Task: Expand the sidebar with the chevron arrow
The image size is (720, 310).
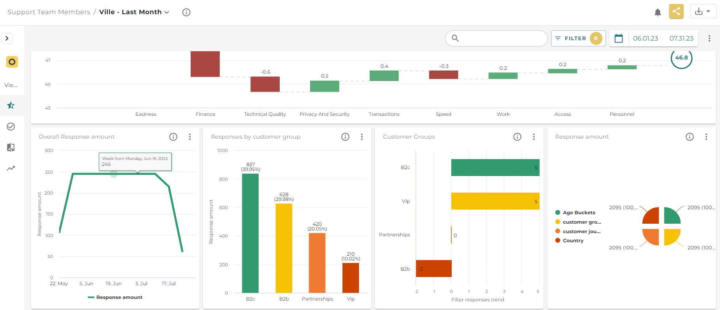Action: [x=7, y=38]
